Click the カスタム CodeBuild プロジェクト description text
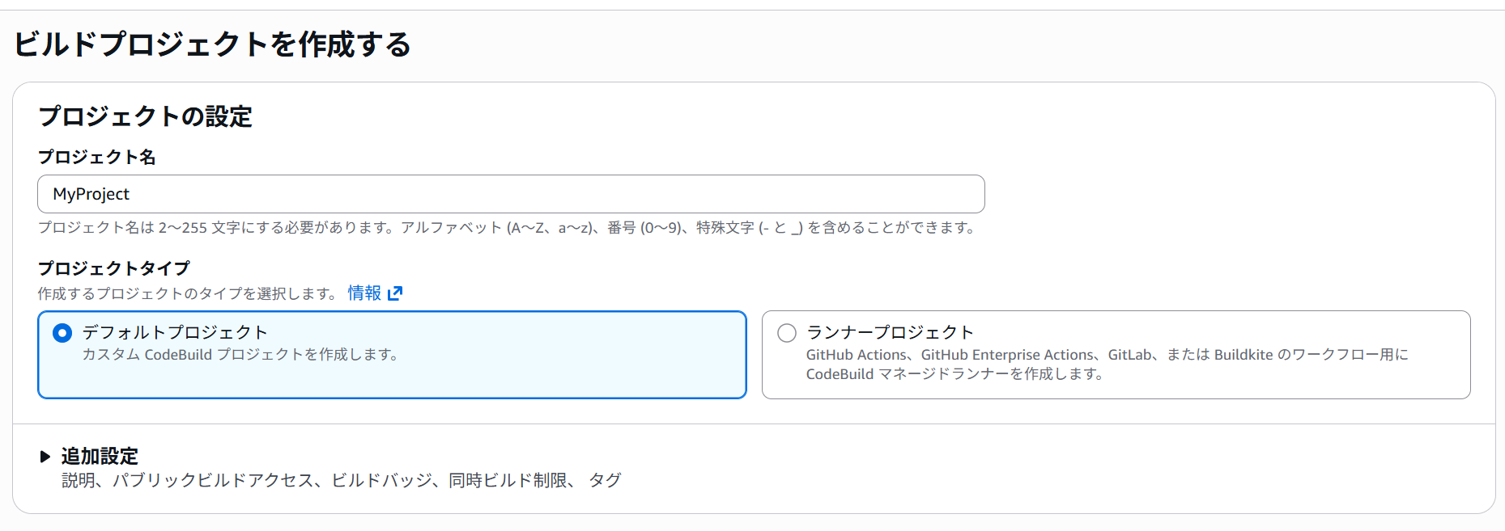 click(240, 355)
